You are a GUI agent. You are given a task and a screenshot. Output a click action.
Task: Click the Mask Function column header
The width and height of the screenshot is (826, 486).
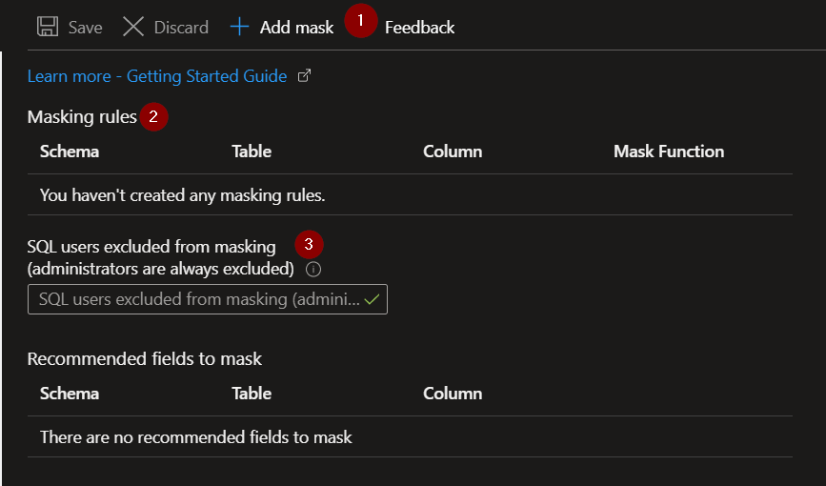669,152
